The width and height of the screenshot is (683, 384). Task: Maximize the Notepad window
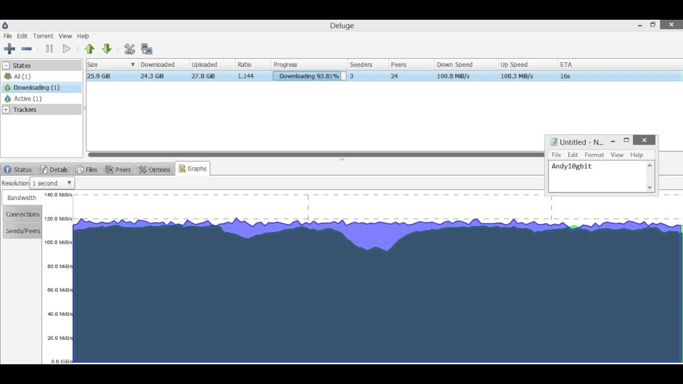click(626, 141)
